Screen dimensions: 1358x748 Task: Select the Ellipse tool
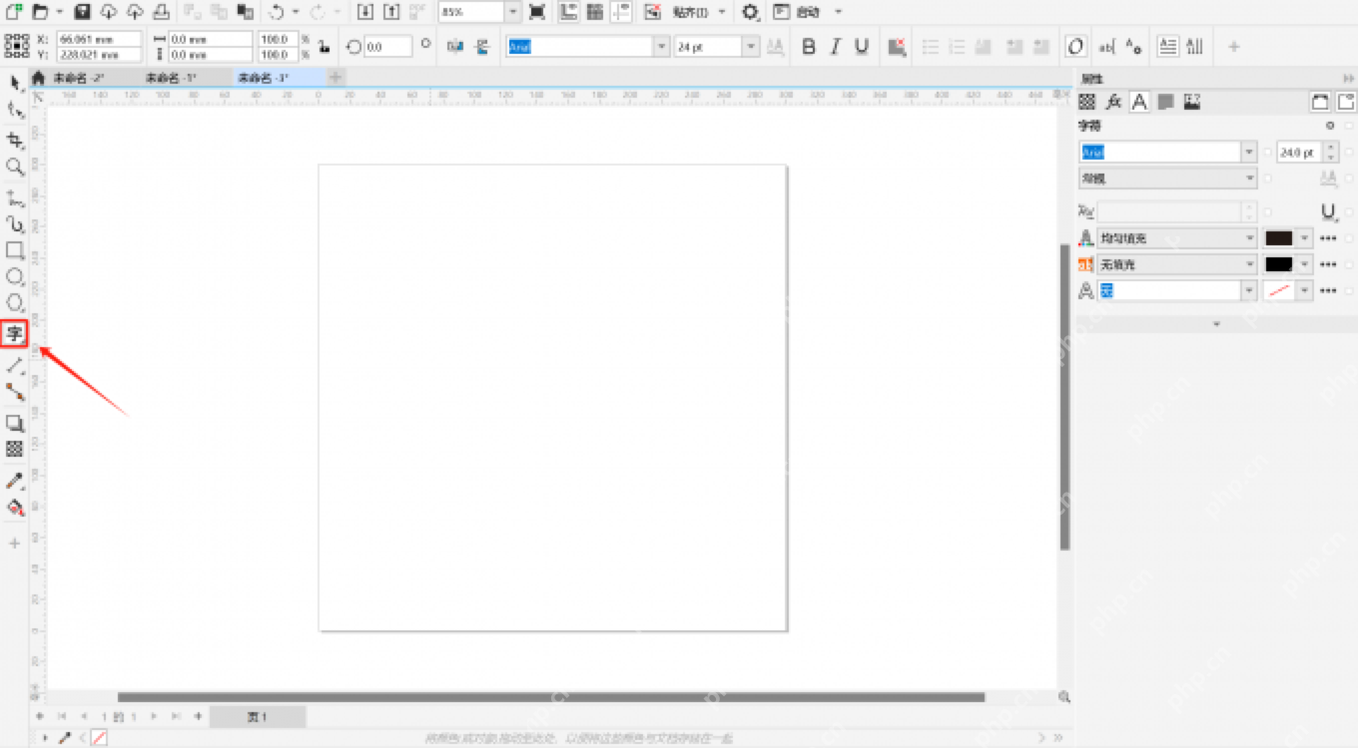click(14, 276)
